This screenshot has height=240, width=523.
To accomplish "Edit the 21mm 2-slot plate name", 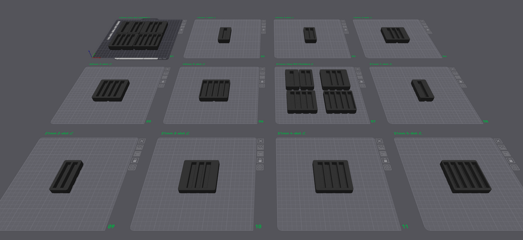I will [x=71, y=133].
